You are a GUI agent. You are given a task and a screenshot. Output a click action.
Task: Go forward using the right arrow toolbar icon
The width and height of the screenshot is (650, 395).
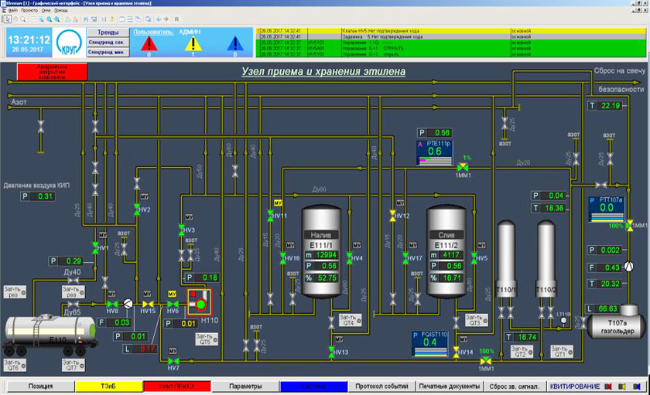[x=166, y=19]
